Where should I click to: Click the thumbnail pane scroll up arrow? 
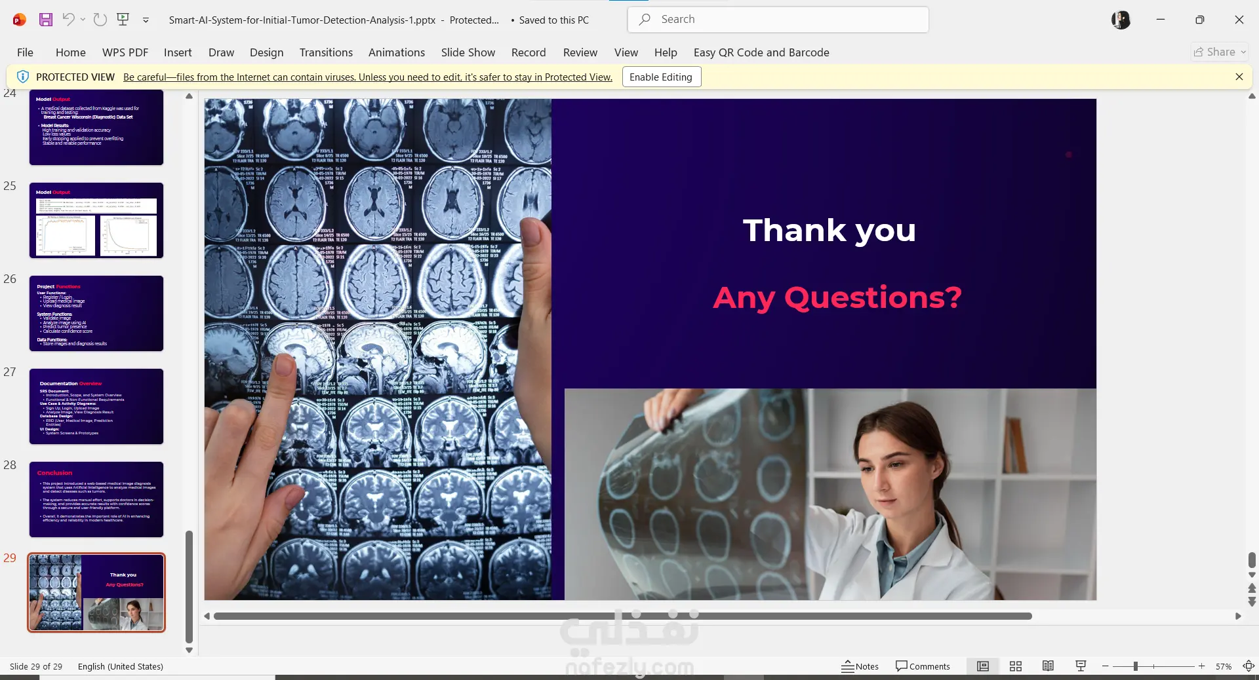190,96
